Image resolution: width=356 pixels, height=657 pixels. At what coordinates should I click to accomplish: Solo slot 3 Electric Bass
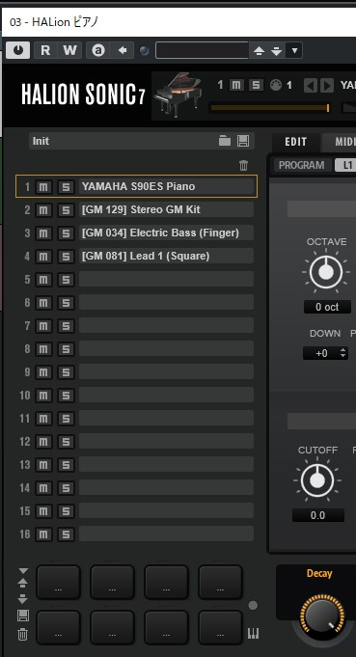click(x=66, y=233)
